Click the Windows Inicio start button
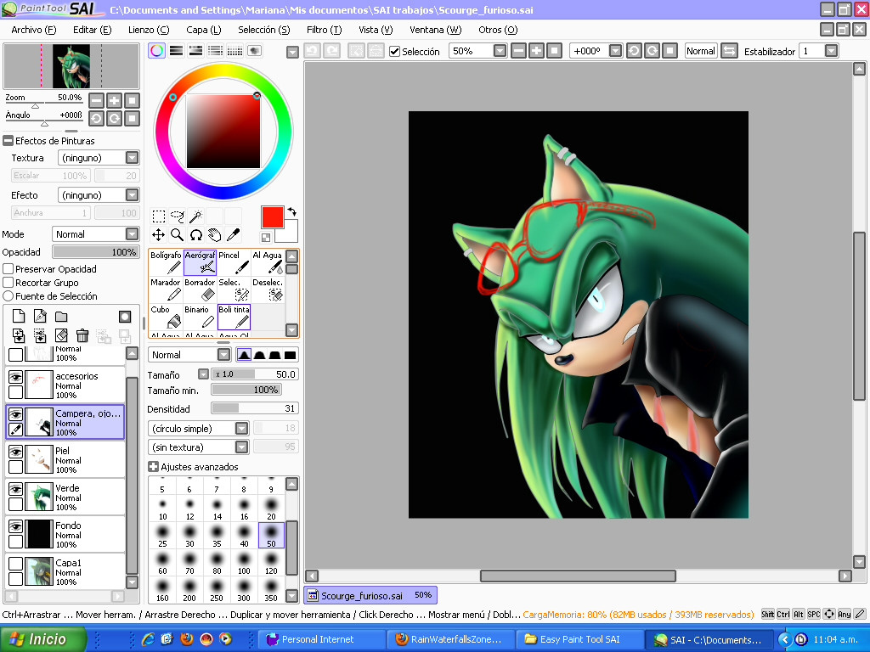870x652 pixels. [43, 639]
